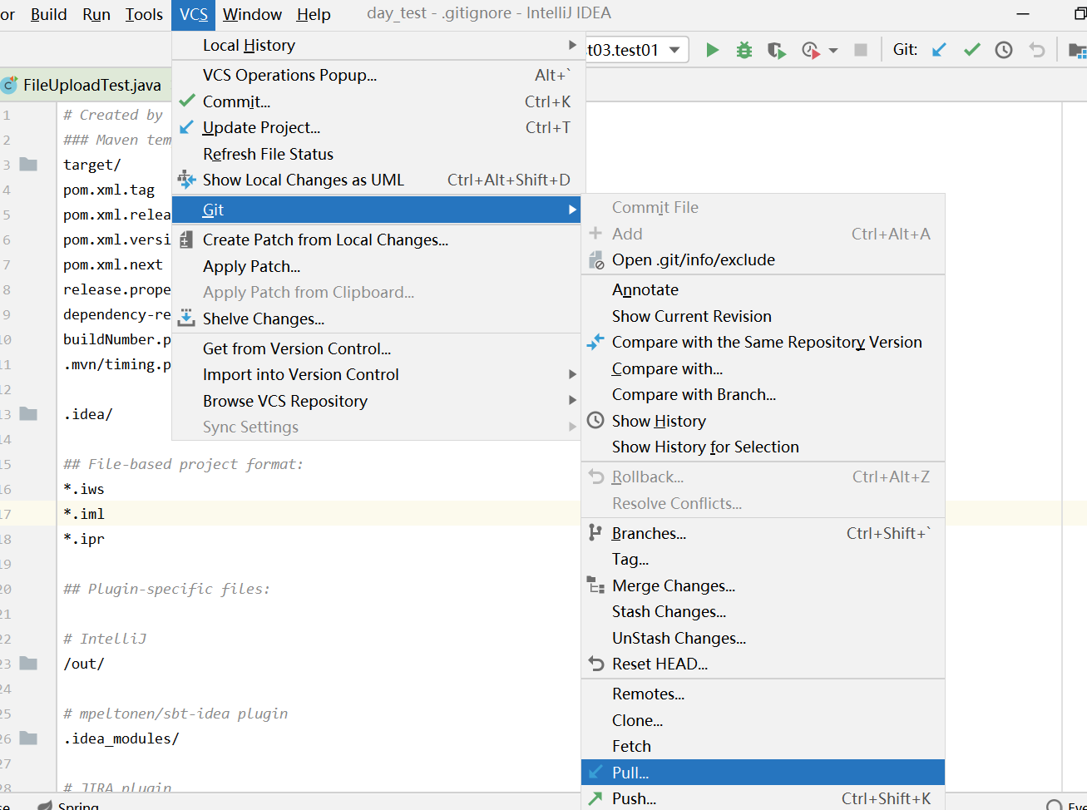
Task: Fold target/ folder gutter icon
Action: [x=28, y=164]
